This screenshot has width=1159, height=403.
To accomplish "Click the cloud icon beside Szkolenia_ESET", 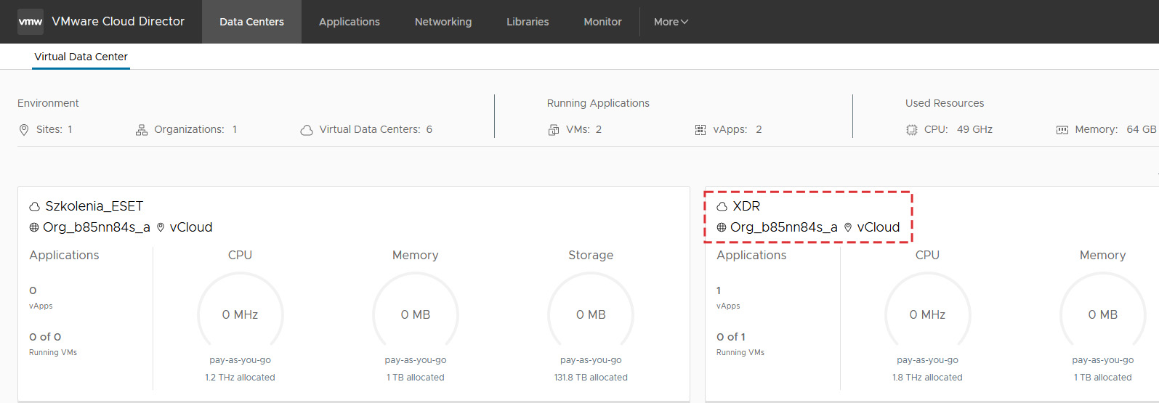I will point(34,207).
